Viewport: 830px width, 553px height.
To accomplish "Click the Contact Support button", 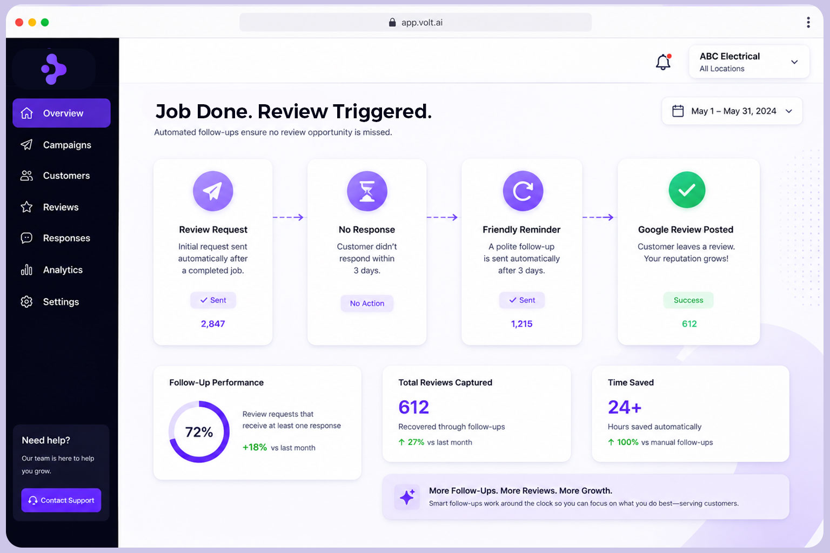I will (x=61, y=500).
